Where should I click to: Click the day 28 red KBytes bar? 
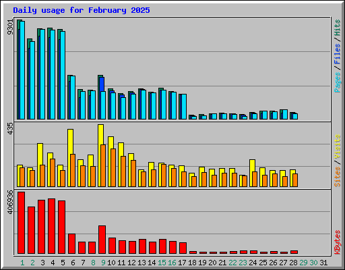pos(294,252)
